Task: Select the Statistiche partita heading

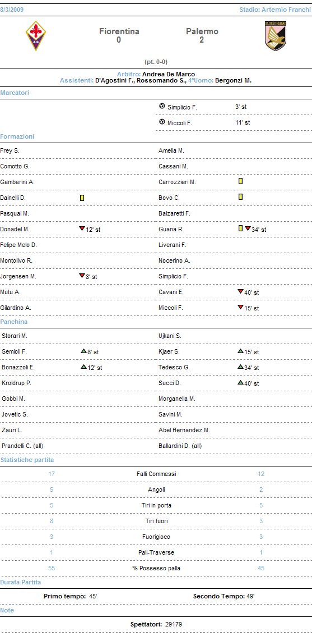Action: 27,460
